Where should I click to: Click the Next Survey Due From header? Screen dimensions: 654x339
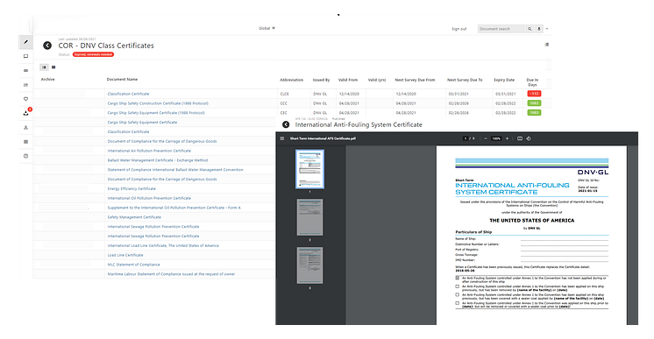(415, 80)
